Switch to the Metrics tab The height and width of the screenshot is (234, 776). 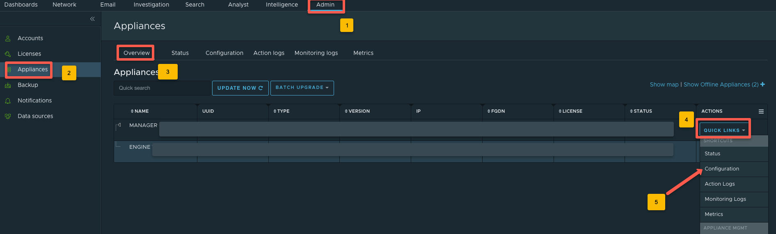(x=364, y=53)
